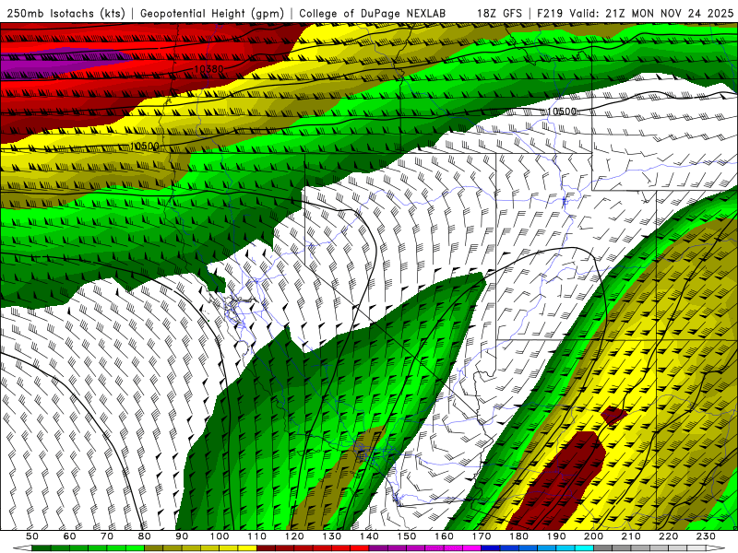Viewport: 738px width, 553px height.
Task: Click the '150' value on the color scale
Action: 406,536
